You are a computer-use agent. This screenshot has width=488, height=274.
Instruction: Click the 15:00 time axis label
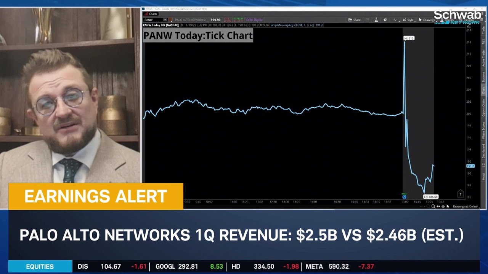[405, 202]
